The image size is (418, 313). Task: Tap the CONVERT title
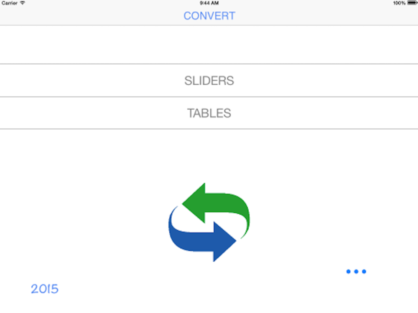209,16
